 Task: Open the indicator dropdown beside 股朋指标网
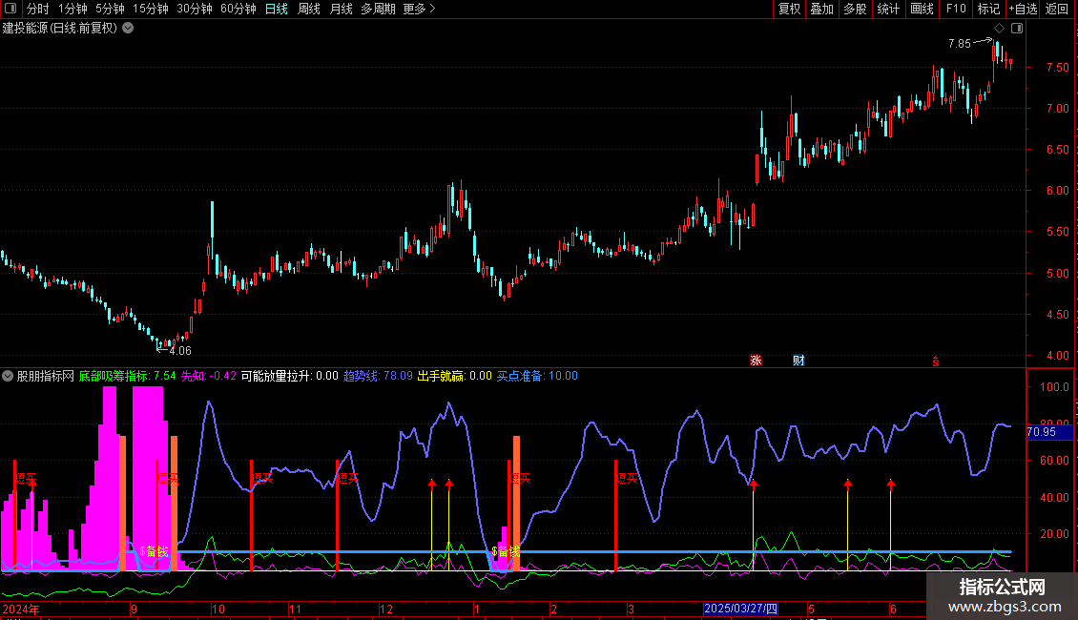pos(8,376)
